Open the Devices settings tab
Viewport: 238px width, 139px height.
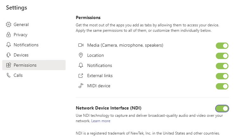point(34,55)
